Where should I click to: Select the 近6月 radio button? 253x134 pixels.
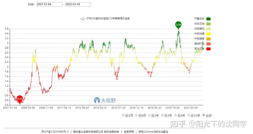point(136,115)
